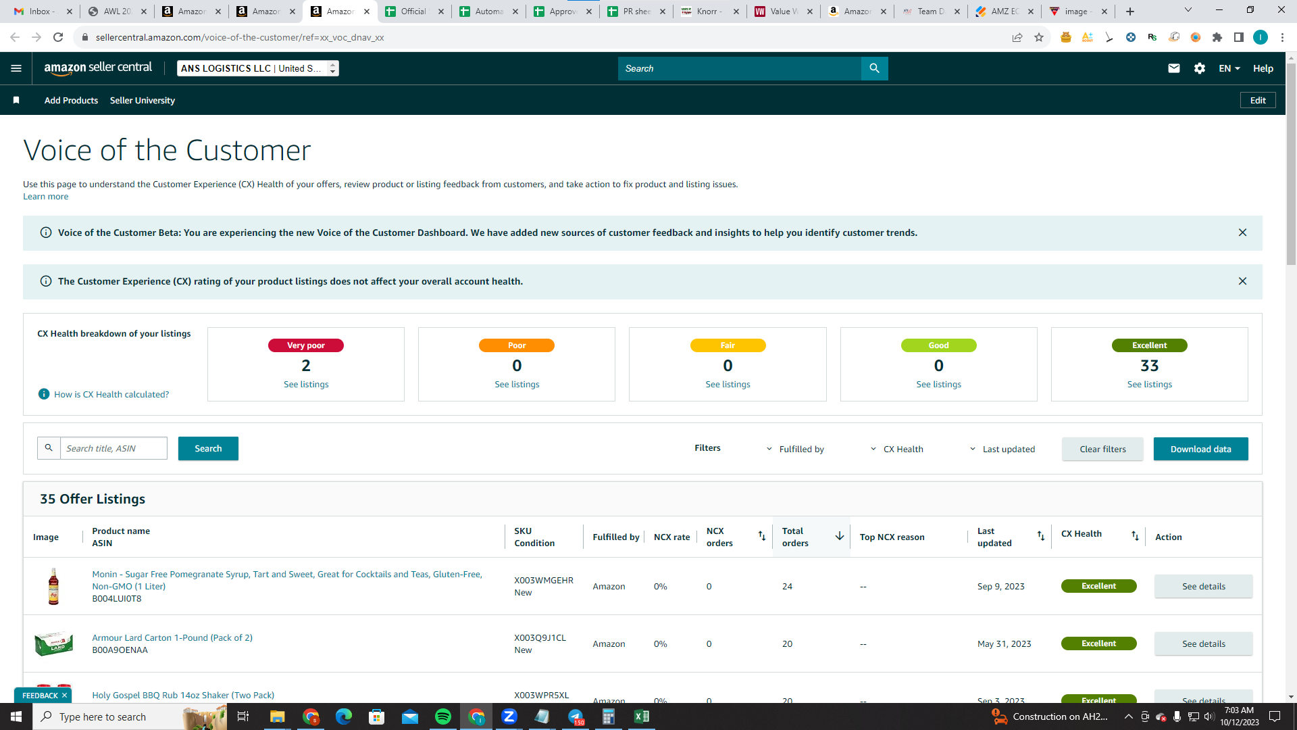Viewport: 1297px width, 730px height.
Task: Dismiss the CX rating account health banner
Action: point(1242,281)
